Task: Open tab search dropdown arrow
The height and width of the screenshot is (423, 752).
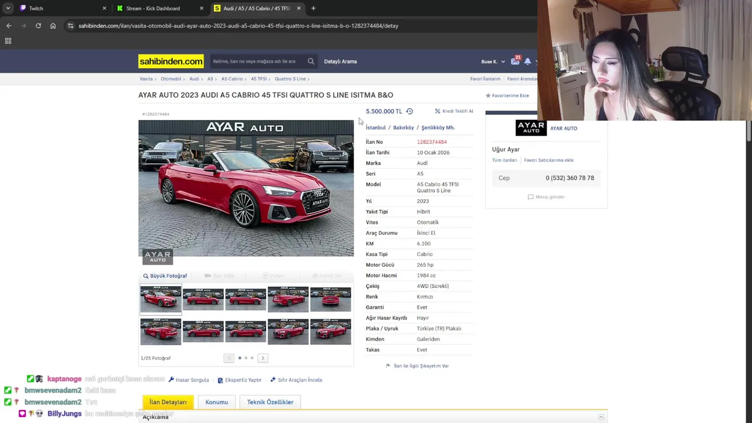Action: (x=8, y=8)
